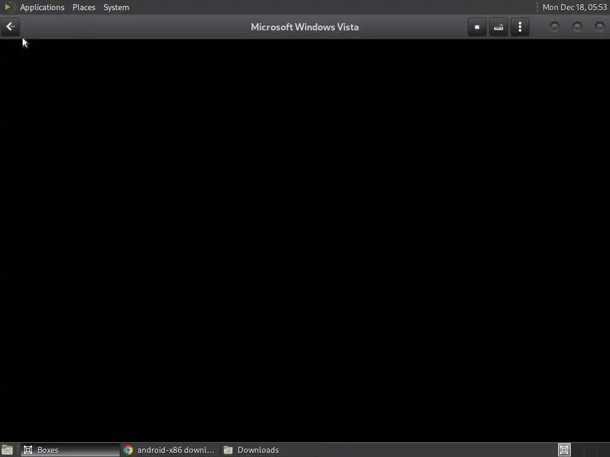The height and width of the screenshot is (457, 610).
Task: Open the Places menu
Action: tap(83, 7)
